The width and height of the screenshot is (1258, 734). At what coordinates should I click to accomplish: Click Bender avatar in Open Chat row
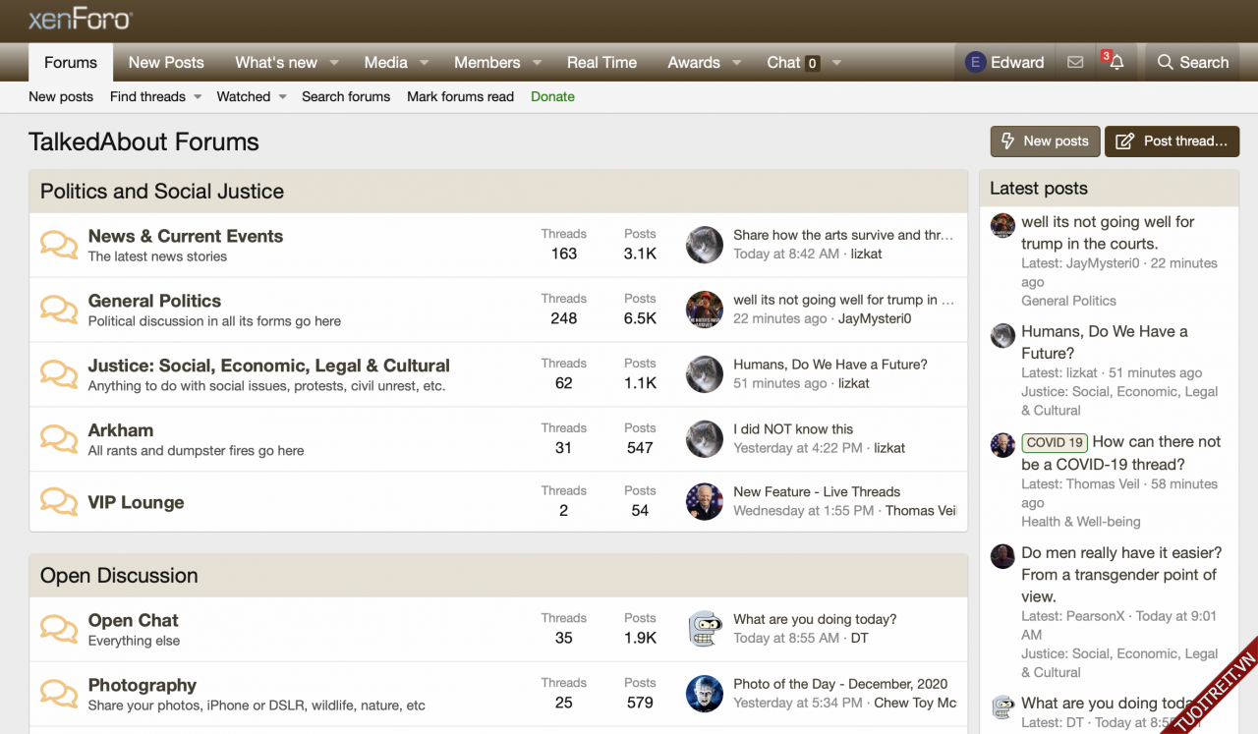click(x=704, y=629)
